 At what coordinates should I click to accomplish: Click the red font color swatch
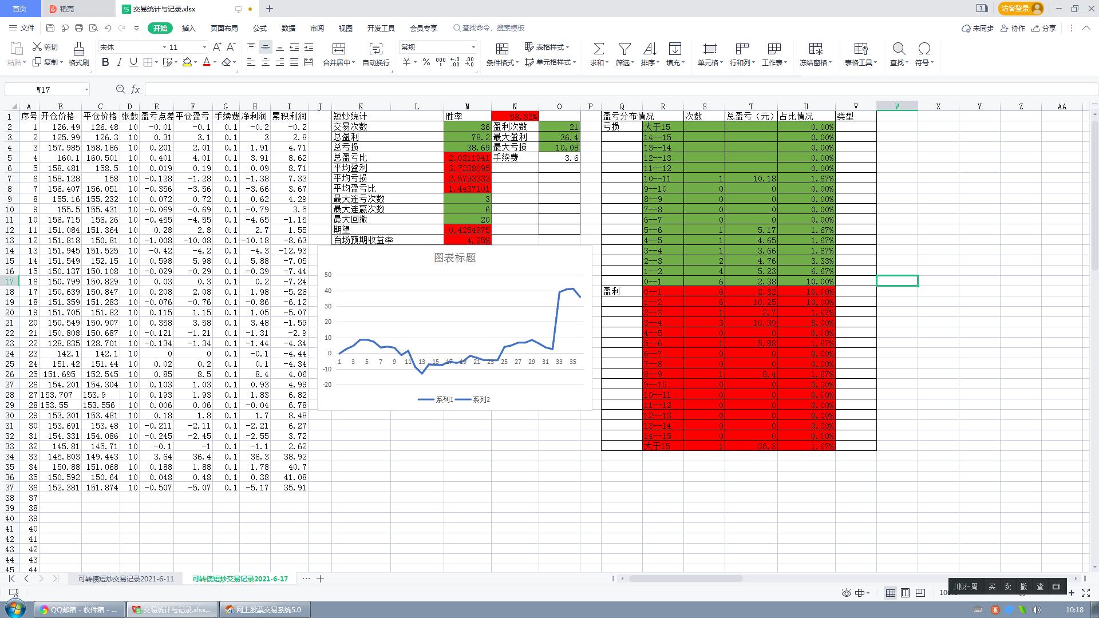[207, 62]
